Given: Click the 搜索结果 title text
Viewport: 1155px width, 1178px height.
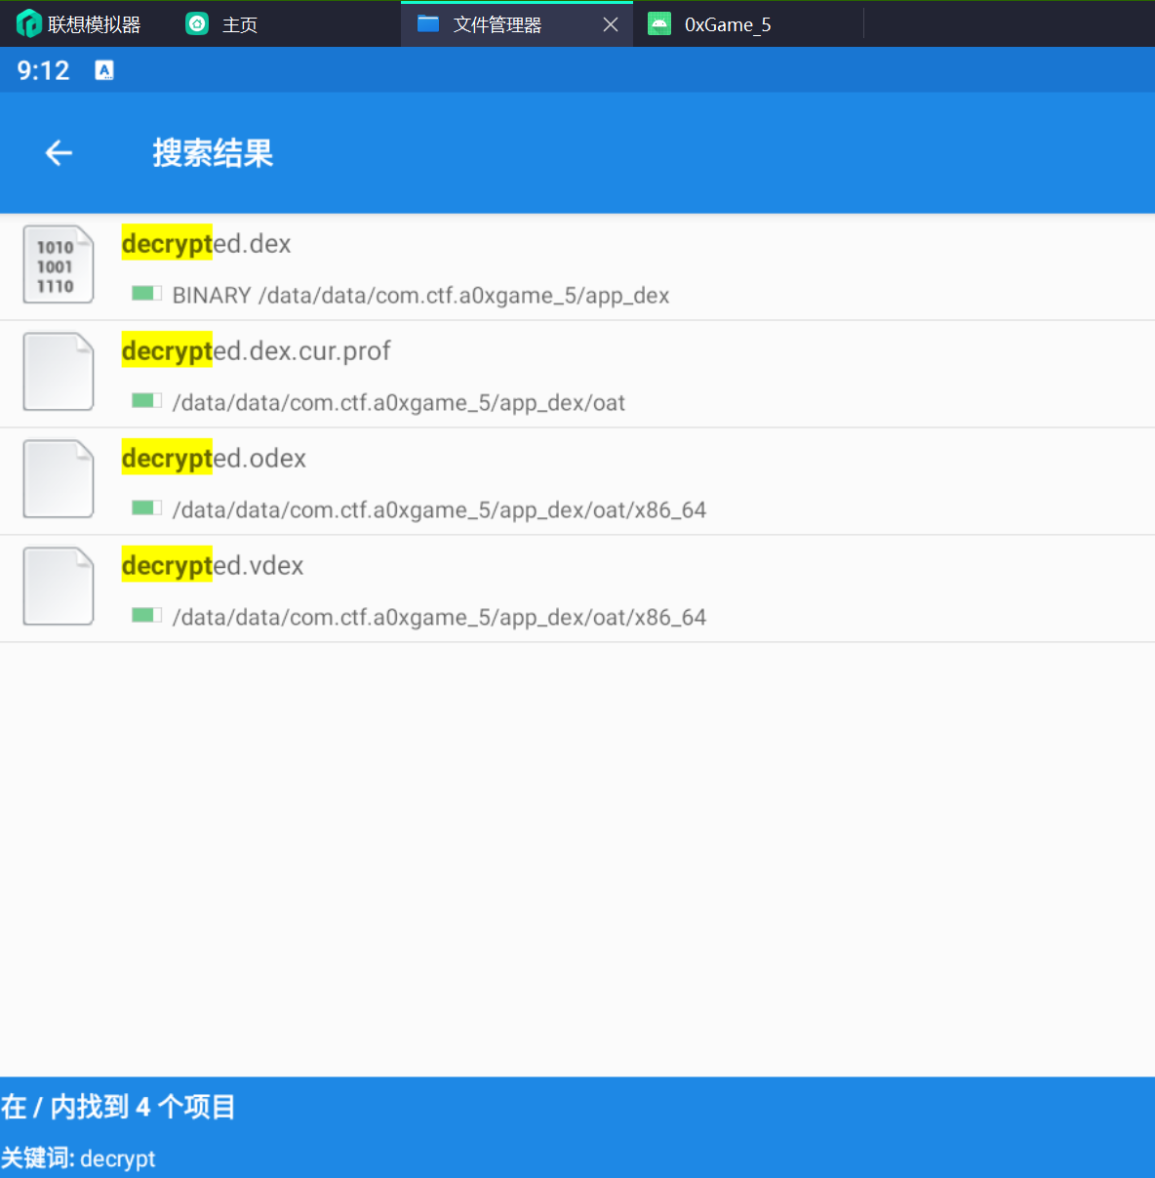Looking at the screenshot, I should click(213, 153).
